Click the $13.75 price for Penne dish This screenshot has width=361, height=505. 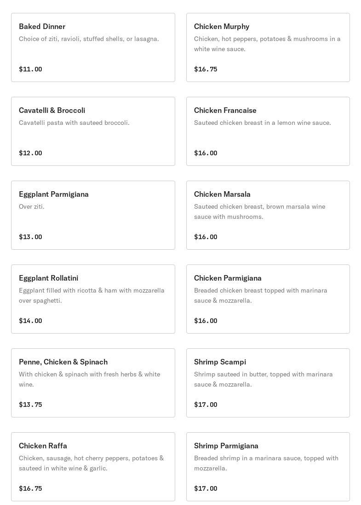point(30,405)
